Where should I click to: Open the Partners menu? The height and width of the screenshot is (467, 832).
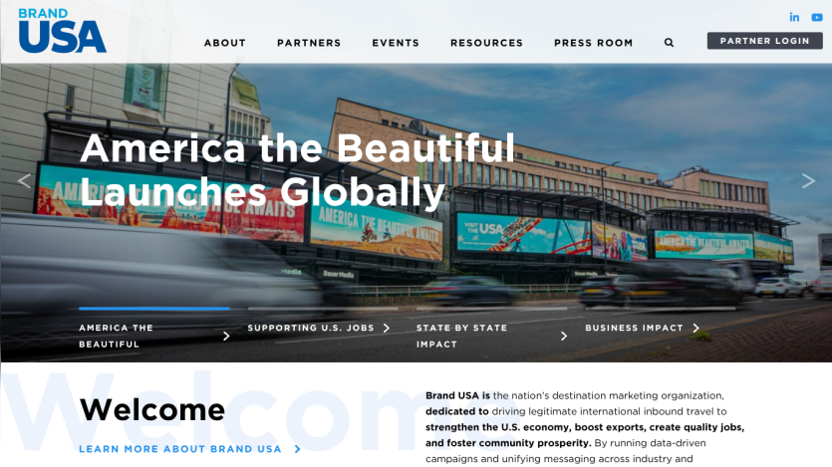click(x=309, y=43)
